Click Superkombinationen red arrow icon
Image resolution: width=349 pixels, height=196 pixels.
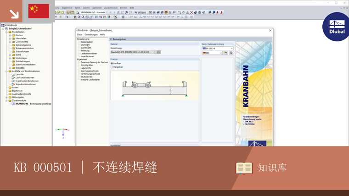coord(13,84)
